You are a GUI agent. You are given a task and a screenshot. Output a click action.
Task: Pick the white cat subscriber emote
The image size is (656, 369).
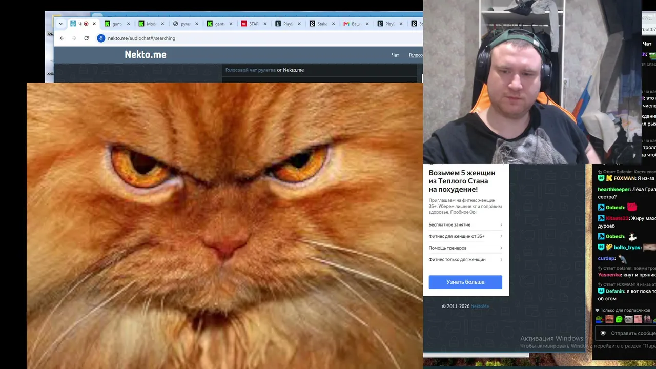click(x=628, y=319)
